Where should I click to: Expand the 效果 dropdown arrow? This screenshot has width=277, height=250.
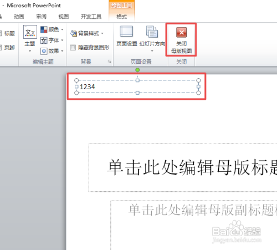62,51
